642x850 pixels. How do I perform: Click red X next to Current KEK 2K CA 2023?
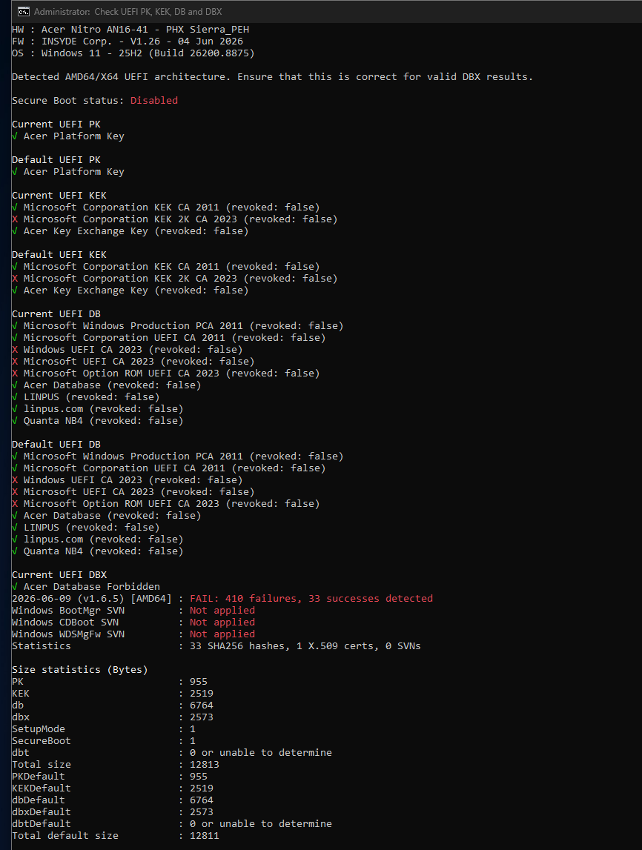(x=15, y=219)
